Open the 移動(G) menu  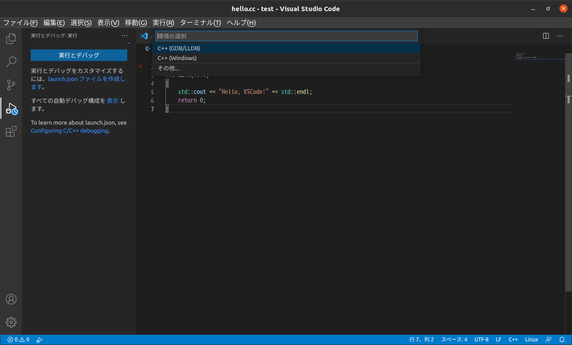coord(136,23)
